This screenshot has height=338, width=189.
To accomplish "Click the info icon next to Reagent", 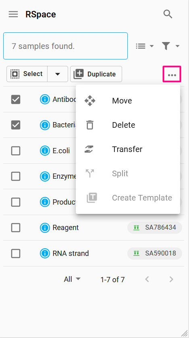I will (x=45, y=228).
